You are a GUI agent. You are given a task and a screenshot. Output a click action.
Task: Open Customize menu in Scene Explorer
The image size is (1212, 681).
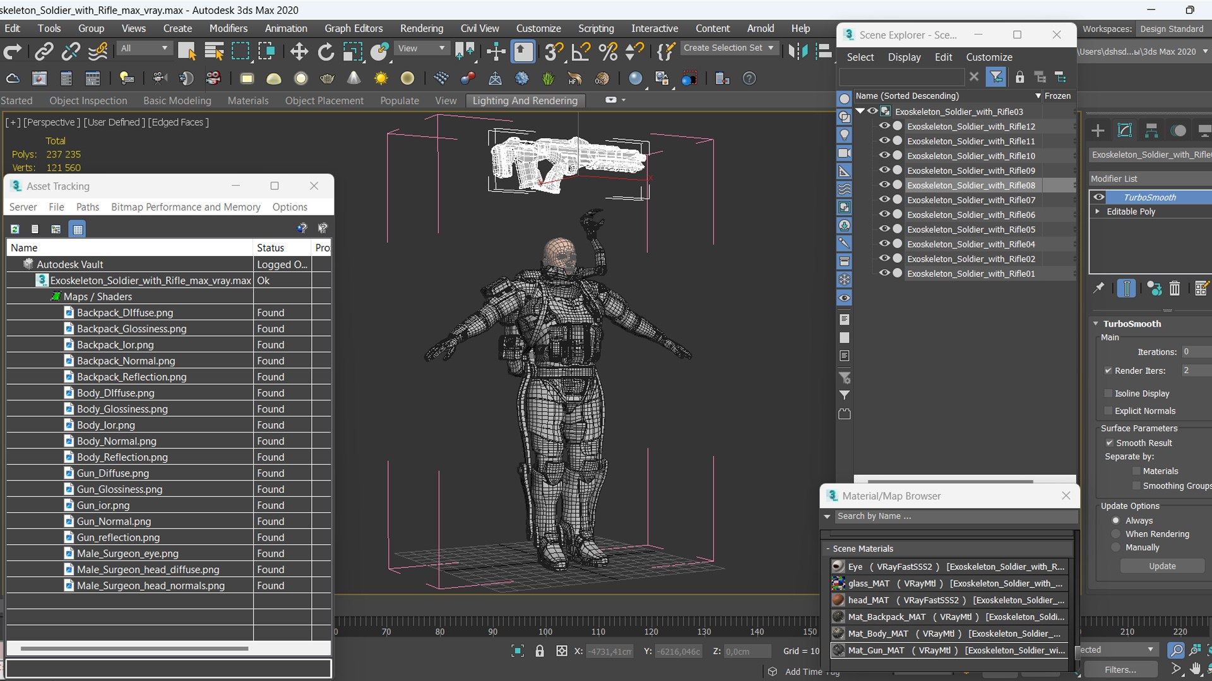pos(989,57)
